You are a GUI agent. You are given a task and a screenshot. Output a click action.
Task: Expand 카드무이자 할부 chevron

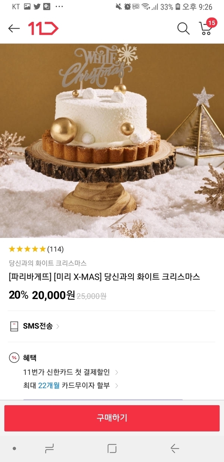pos(117,385)
